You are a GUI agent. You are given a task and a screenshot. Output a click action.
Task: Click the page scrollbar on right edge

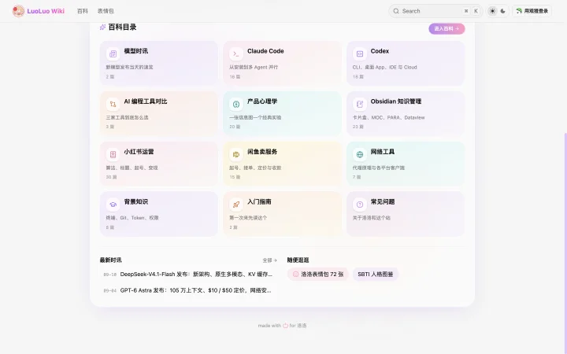point(565,243)
